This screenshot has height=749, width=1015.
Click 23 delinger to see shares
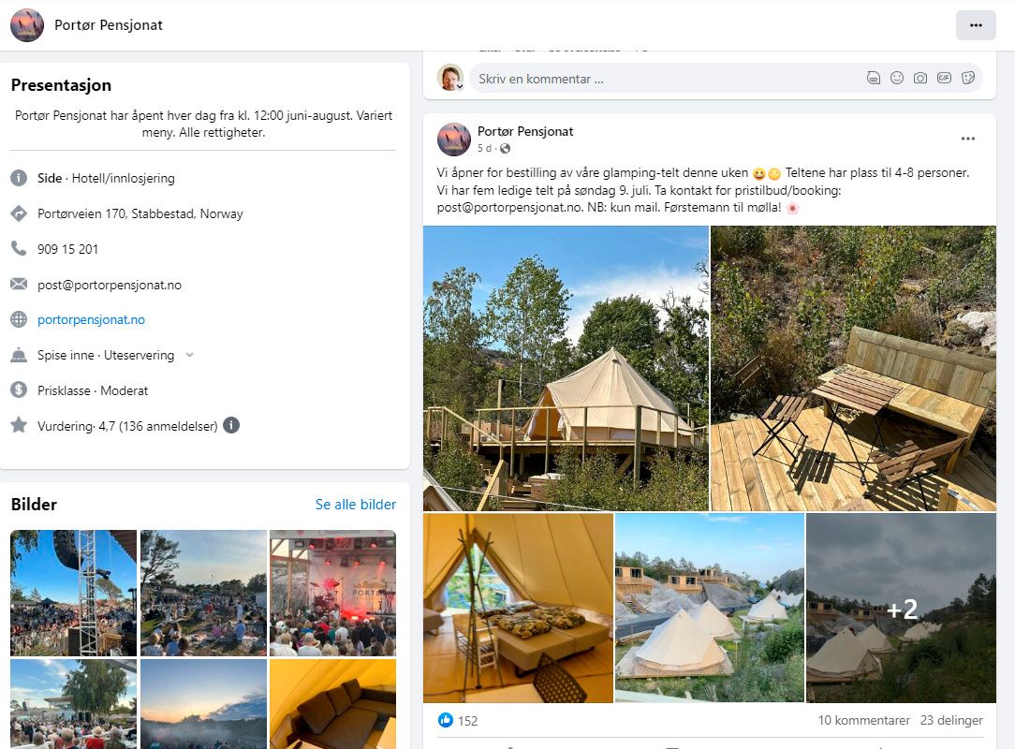951,720
